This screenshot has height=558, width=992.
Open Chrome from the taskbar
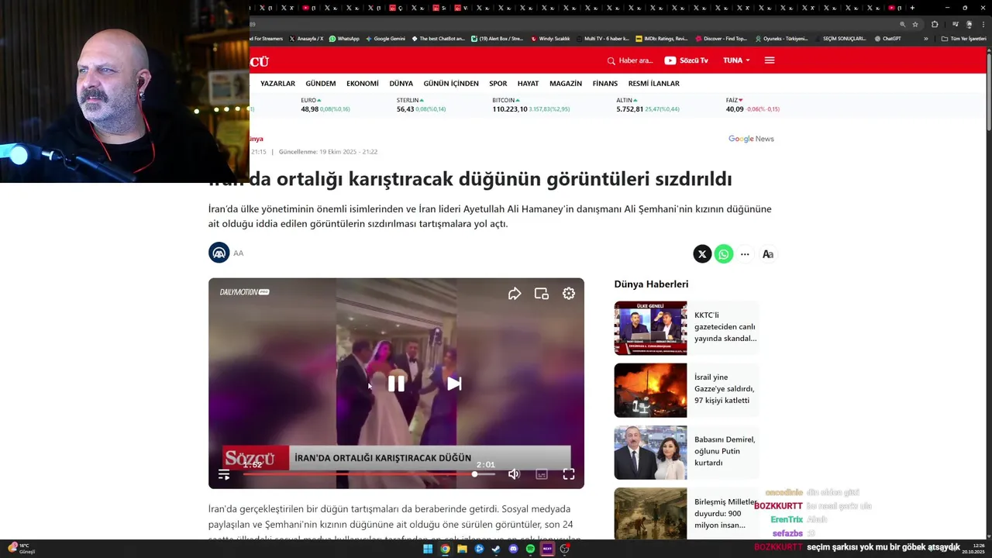coord(445,549)
